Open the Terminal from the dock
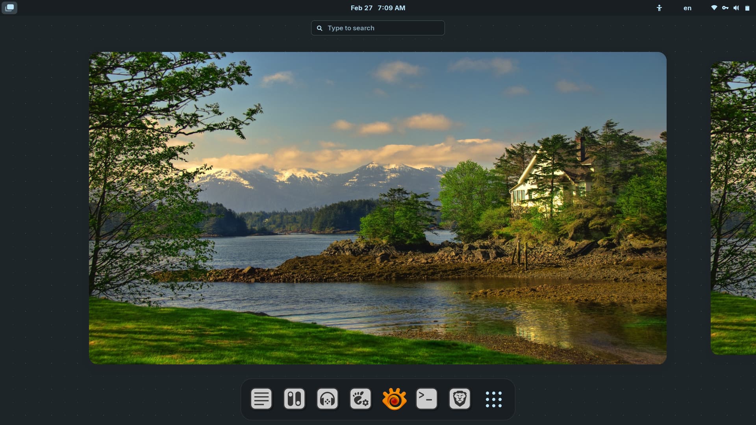The height and width of the screenshot is (425, 756). (x=427, y=399)
